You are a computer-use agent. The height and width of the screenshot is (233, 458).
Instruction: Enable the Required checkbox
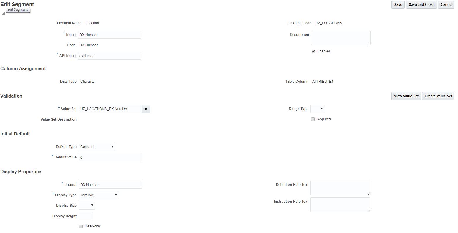click(x=313, y=119)
